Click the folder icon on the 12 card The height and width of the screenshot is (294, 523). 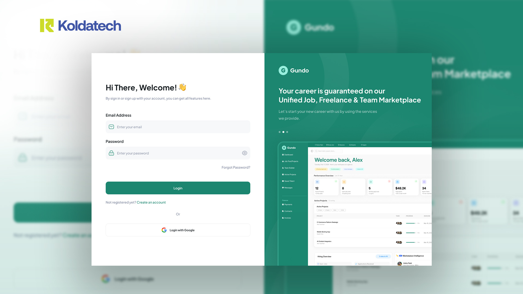(317, 182)
